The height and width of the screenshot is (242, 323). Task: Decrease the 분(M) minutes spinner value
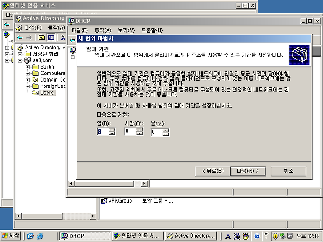click(x=166, y=134)
